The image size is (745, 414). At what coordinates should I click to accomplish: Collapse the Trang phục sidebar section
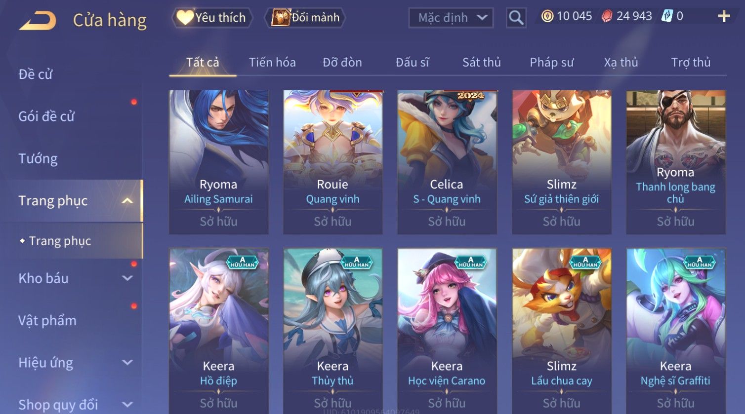(x=127, y=201)
